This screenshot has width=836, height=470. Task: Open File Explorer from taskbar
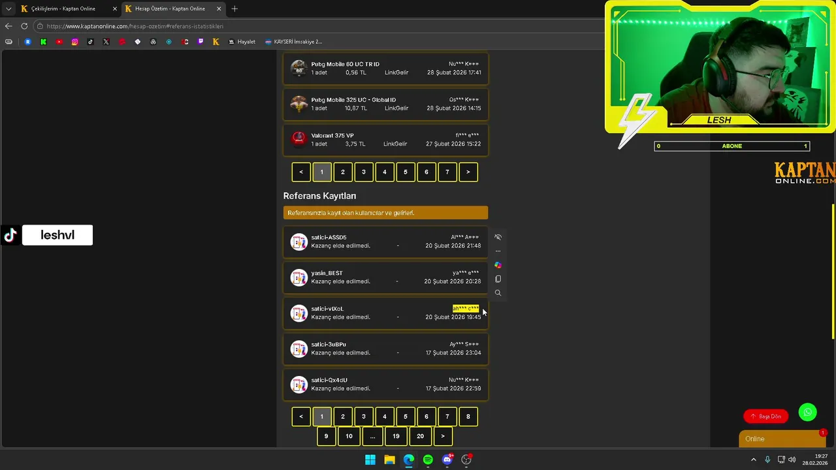click(x=389, y=460)
